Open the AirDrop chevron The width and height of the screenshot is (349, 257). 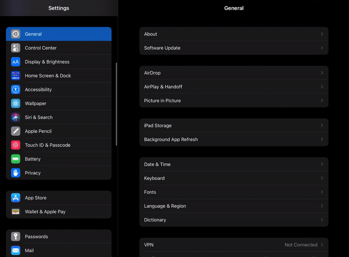click(x=322, y=73)
